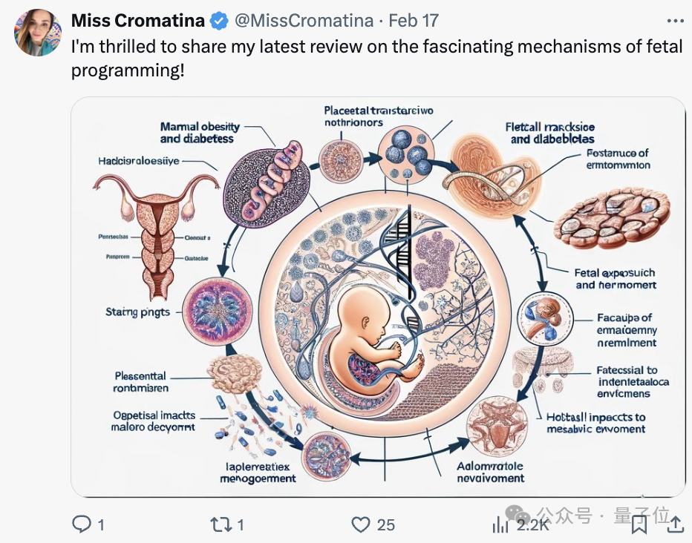The height and width of the screenshot is (543, 692).
Task: Open the view analytics bar chart icon
Action: (500, 524)
